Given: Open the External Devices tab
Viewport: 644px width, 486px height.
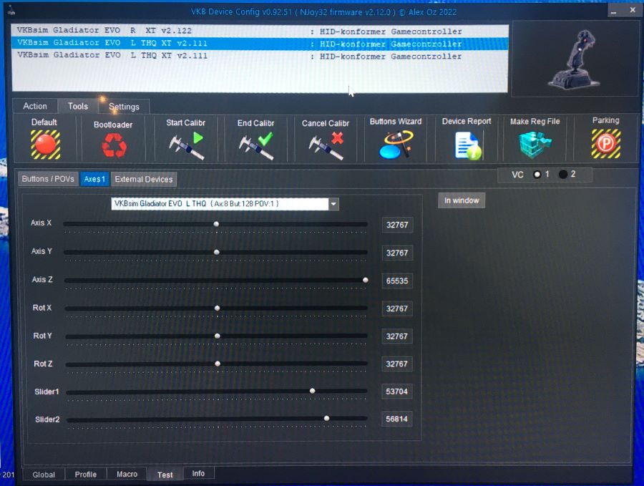Looking at the screenshot, I should 144,179.
